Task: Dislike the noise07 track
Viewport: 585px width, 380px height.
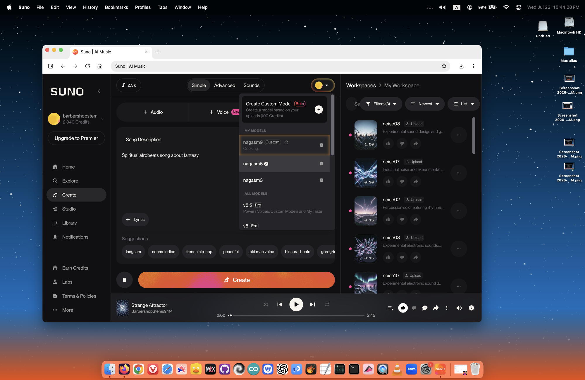Action: [402, 181]
